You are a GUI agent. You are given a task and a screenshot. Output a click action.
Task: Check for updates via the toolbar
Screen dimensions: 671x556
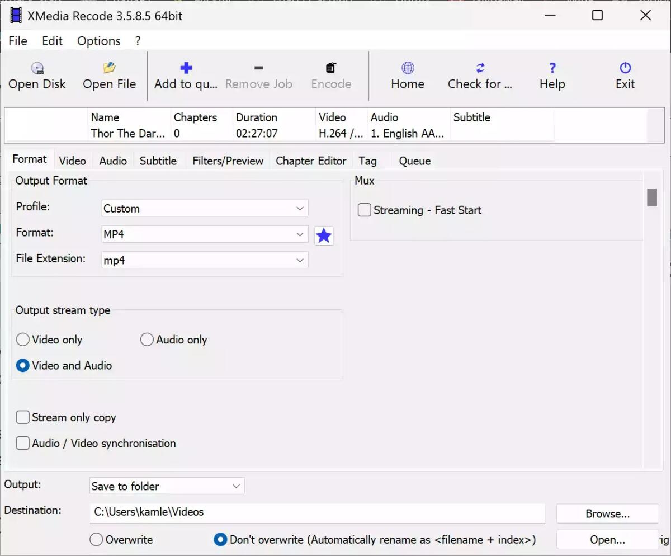[x=480, y=76]
